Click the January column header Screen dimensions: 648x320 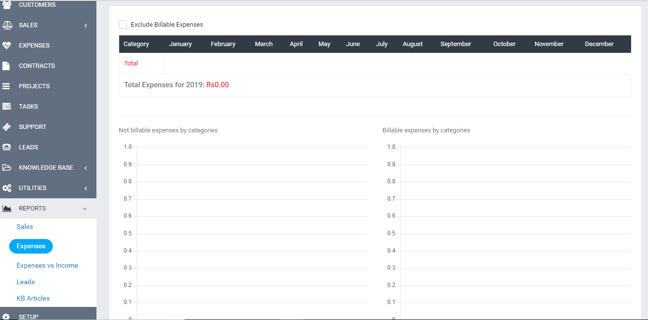coord(180,44)
